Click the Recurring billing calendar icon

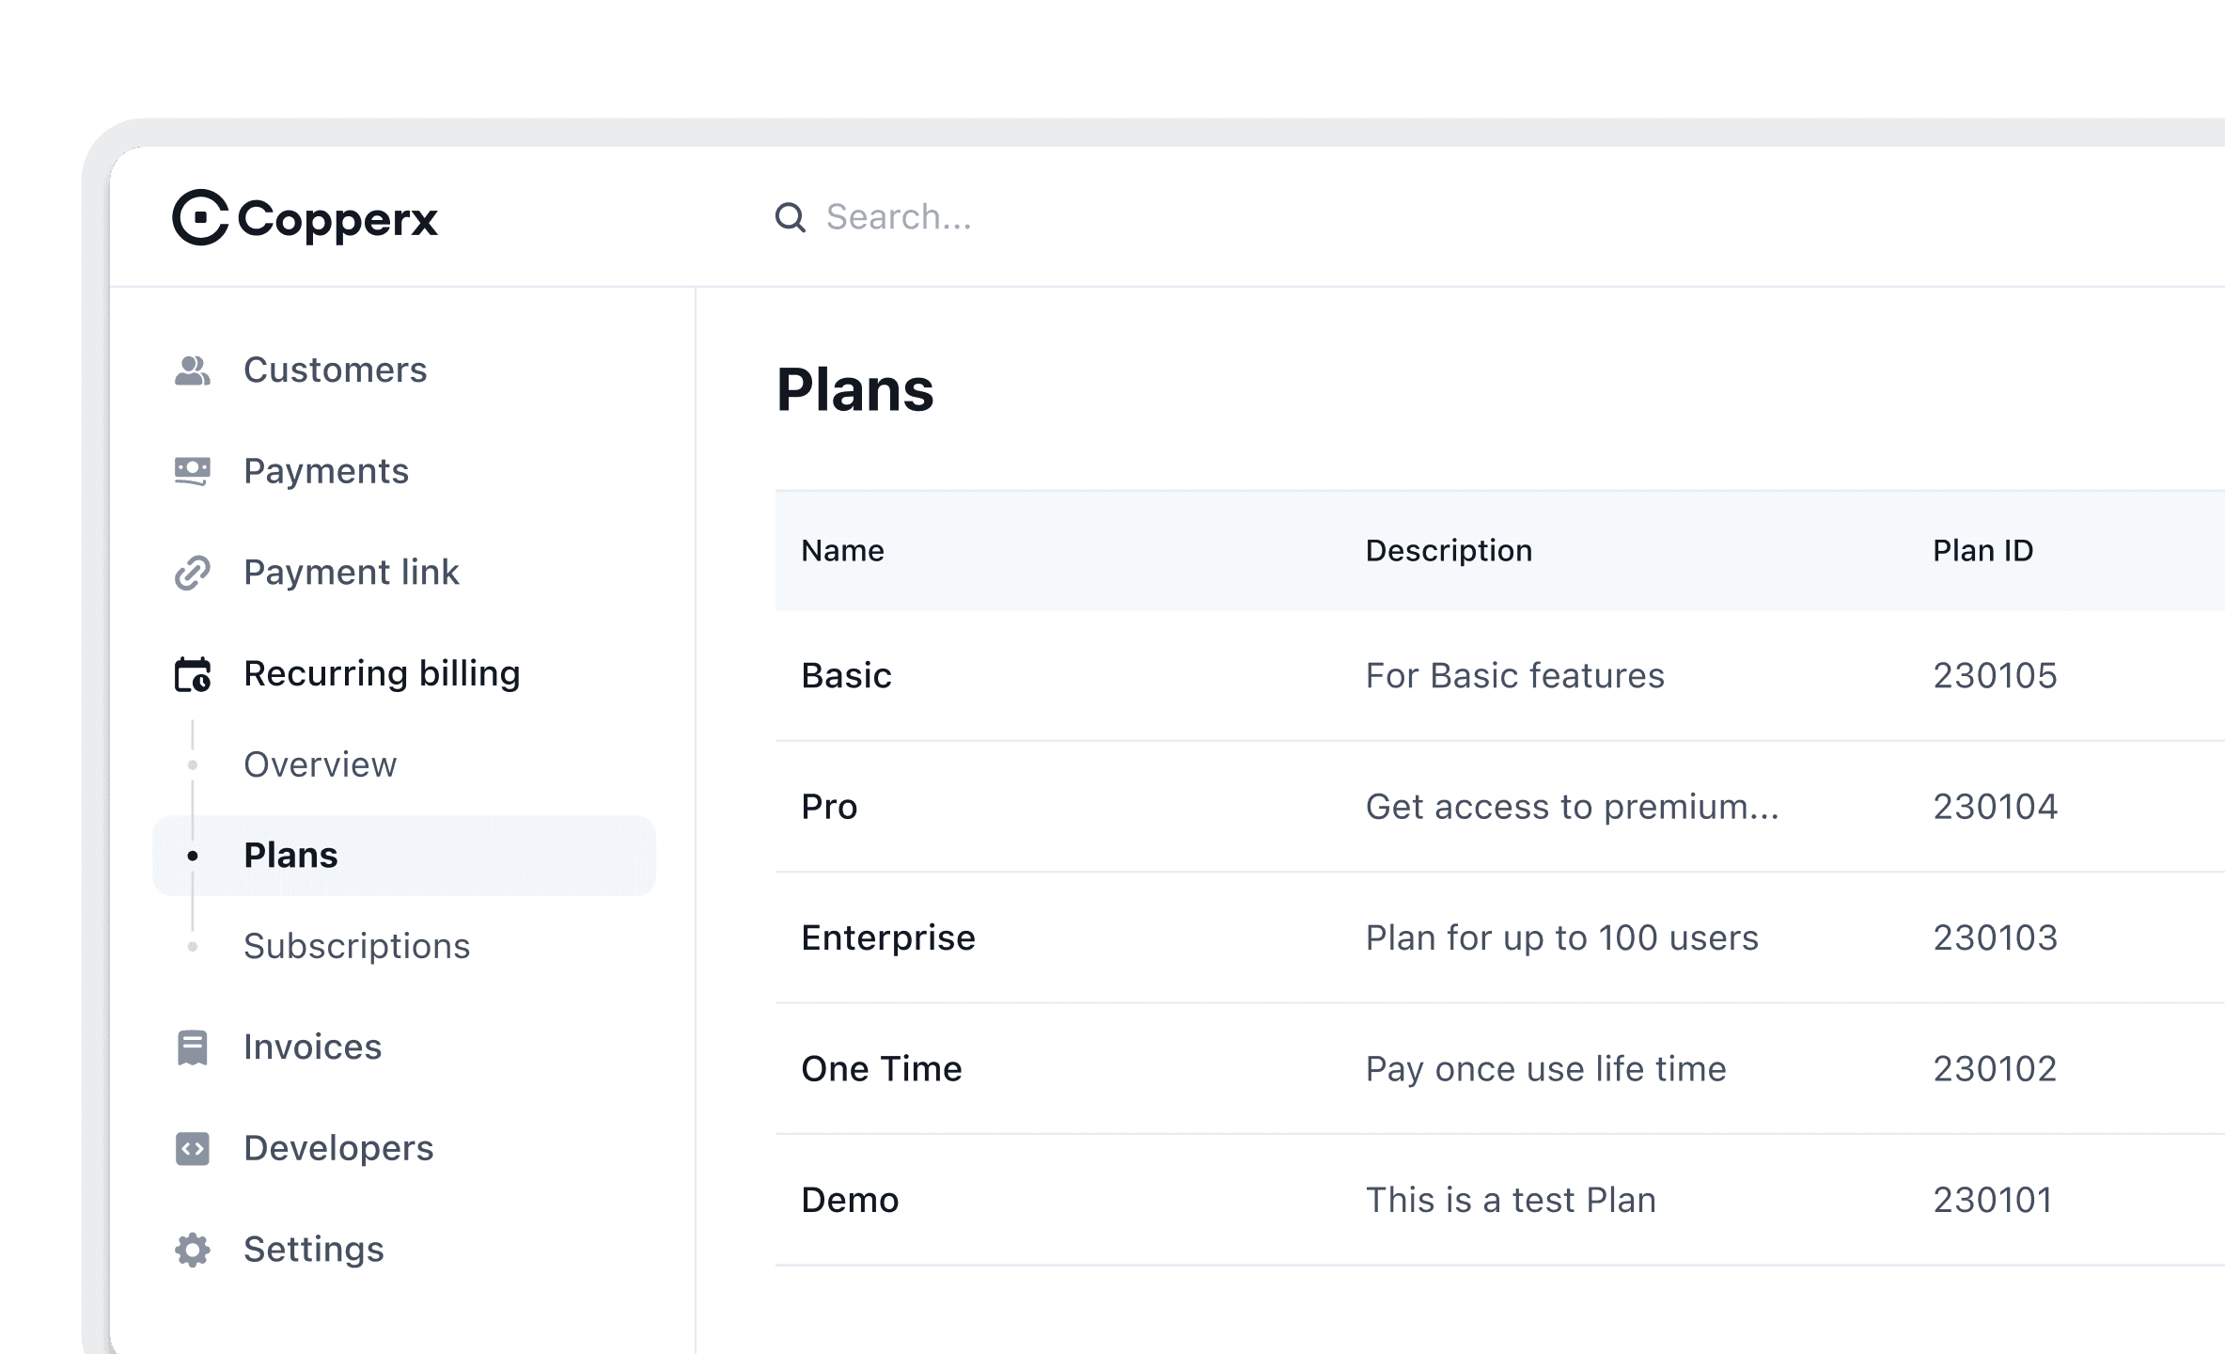(193, 674)
